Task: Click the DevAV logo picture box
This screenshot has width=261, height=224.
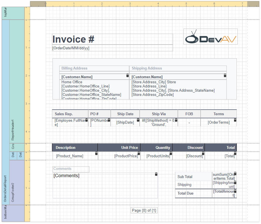Action: point(210,36)
